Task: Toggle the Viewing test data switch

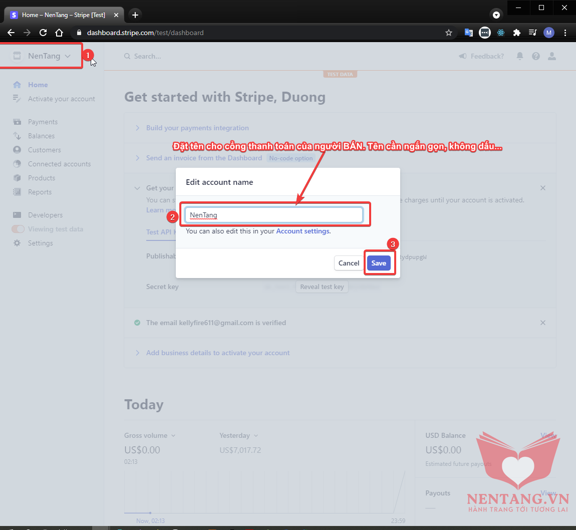Action: pyautogui.click(x=18, y=229)
